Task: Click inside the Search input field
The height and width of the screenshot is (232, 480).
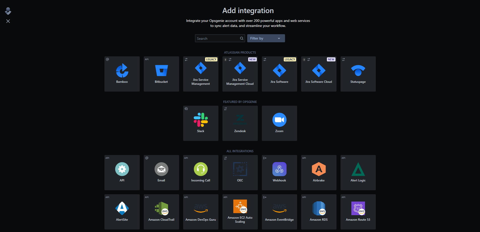Action: point(217,38)
